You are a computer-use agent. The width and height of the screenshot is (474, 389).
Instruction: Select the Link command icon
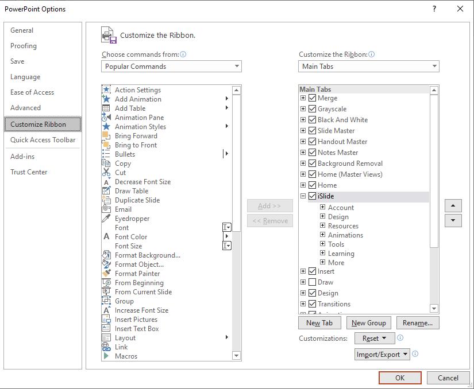(106, 347)
